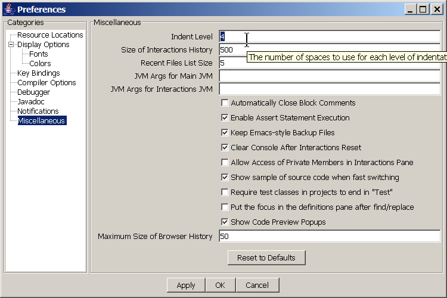Toggle Clear Console After Interactions Reset
The height and width of the screenshot is (298, 447).
(x=225, y=148)
